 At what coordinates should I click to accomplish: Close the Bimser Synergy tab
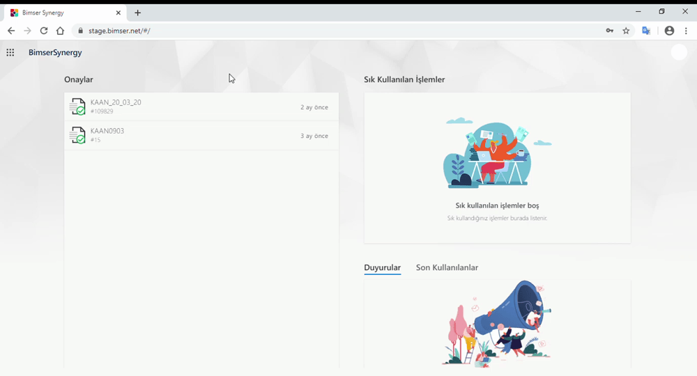pyautogui.click(x=118, y=13)
